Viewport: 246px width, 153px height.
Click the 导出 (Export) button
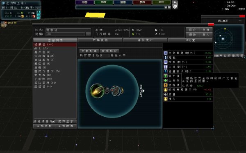(x=206, y=30)
